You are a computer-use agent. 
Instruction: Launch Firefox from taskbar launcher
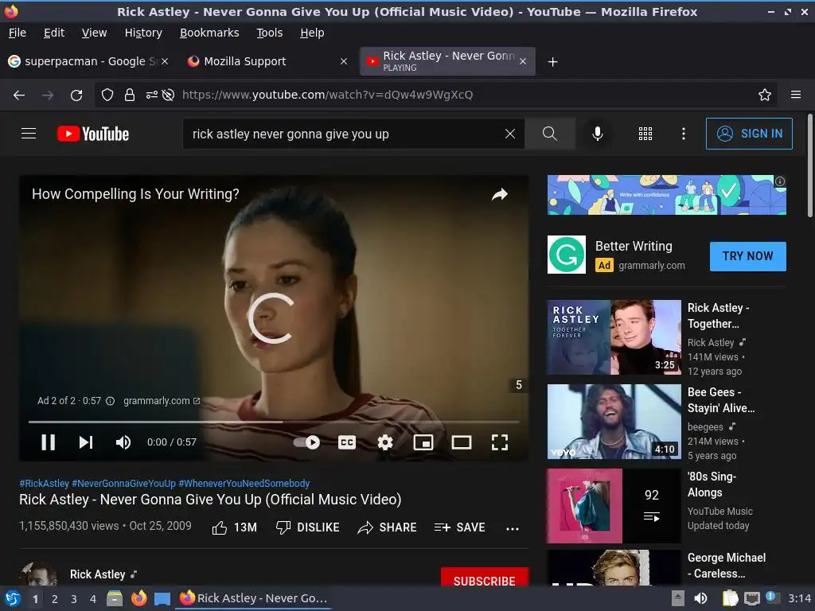138,598
